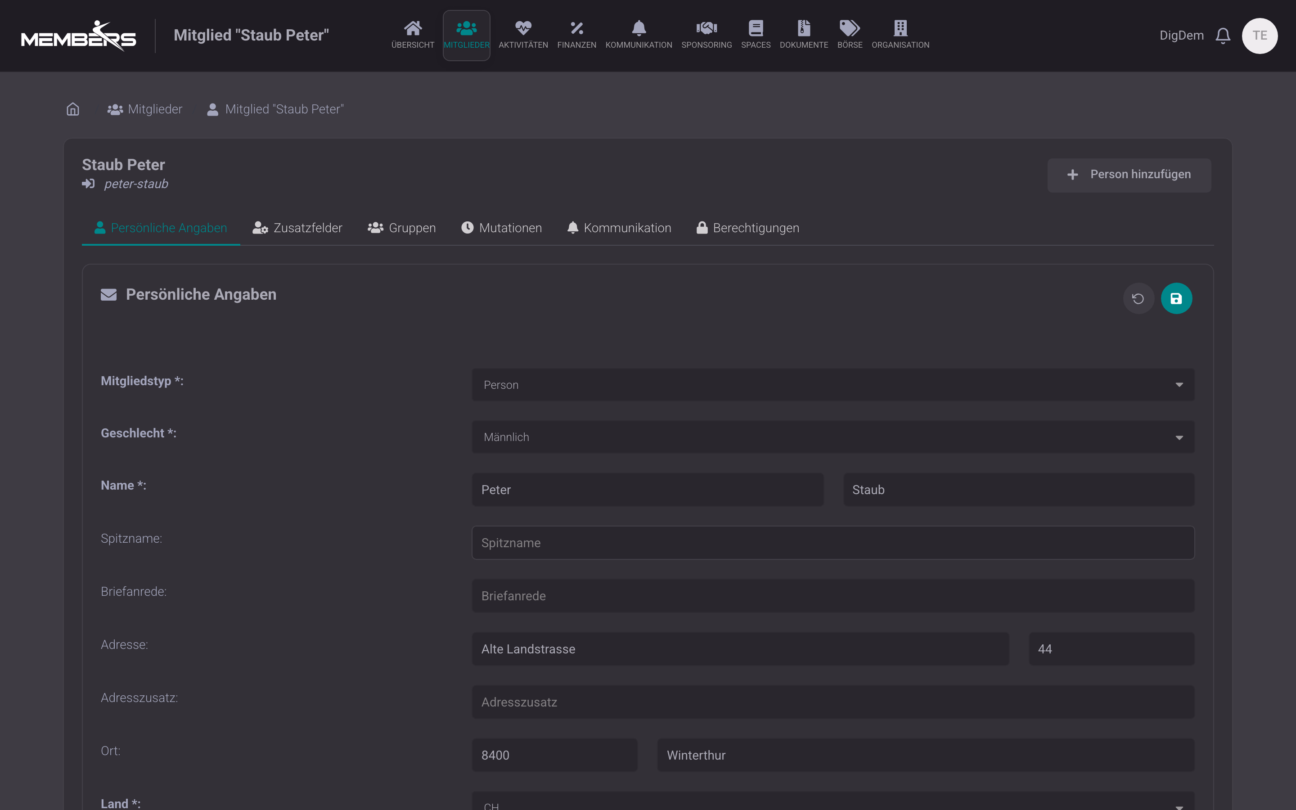
Task: Click the first name field containing Peter
Action: pos(648,490)
